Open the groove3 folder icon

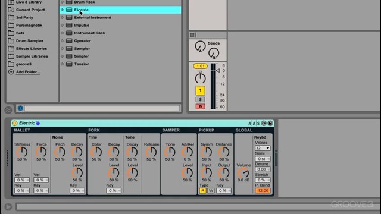[x=11, y=64]
